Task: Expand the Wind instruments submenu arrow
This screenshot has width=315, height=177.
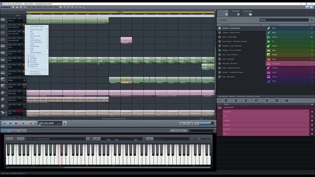Action: (47, 42)
